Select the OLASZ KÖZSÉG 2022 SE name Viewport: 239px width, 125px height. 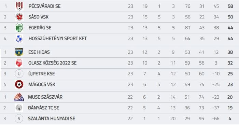coord(53,63)
